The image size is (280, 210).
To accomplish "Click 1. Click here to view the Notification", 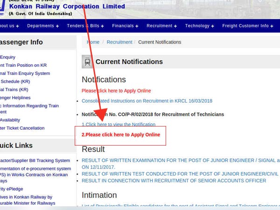I will click(x=119, y=124).
